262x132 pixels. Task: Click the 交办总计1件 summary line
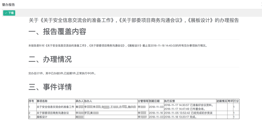[x=62, y=73]
